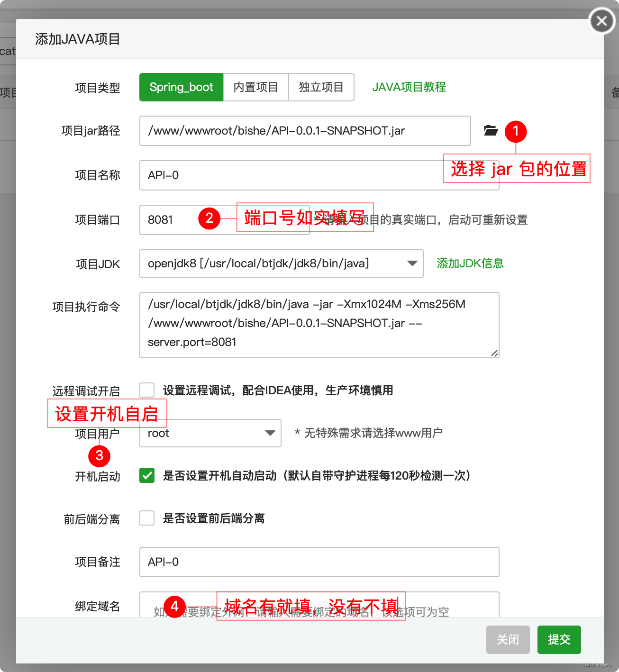Click the 添加JAVA项目 dialog title
The image size is (619, 672).
point(78,39)
